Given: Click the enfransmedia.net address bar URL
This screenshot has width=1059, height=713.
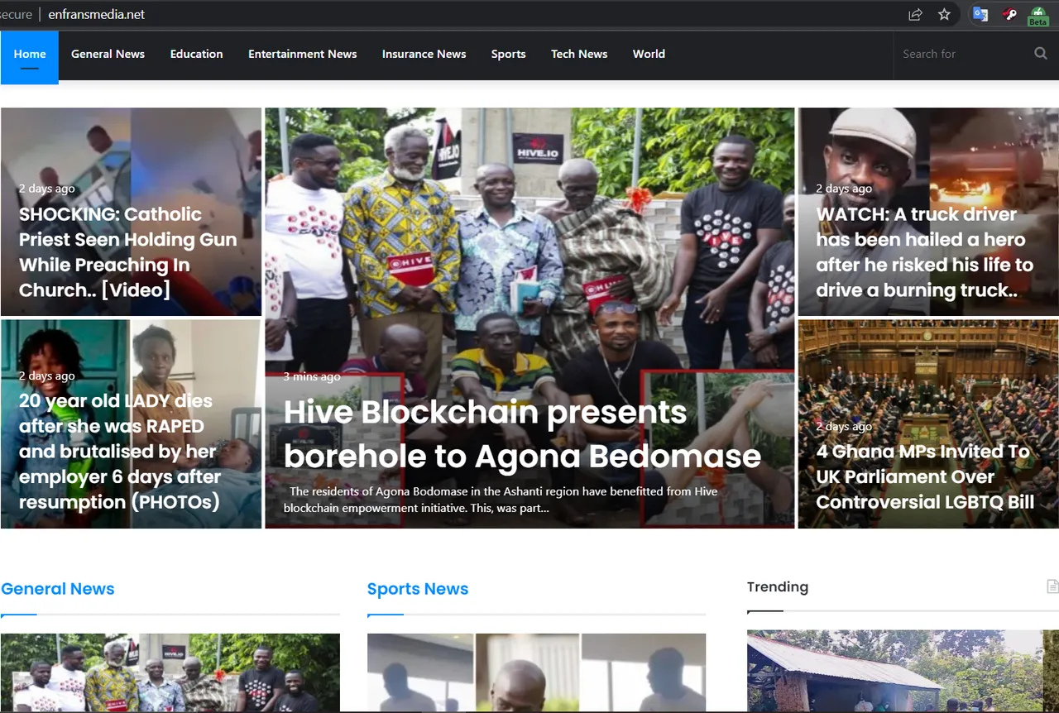Looking at the screenshot, I should pyautogui.click(x=96, y=14).
